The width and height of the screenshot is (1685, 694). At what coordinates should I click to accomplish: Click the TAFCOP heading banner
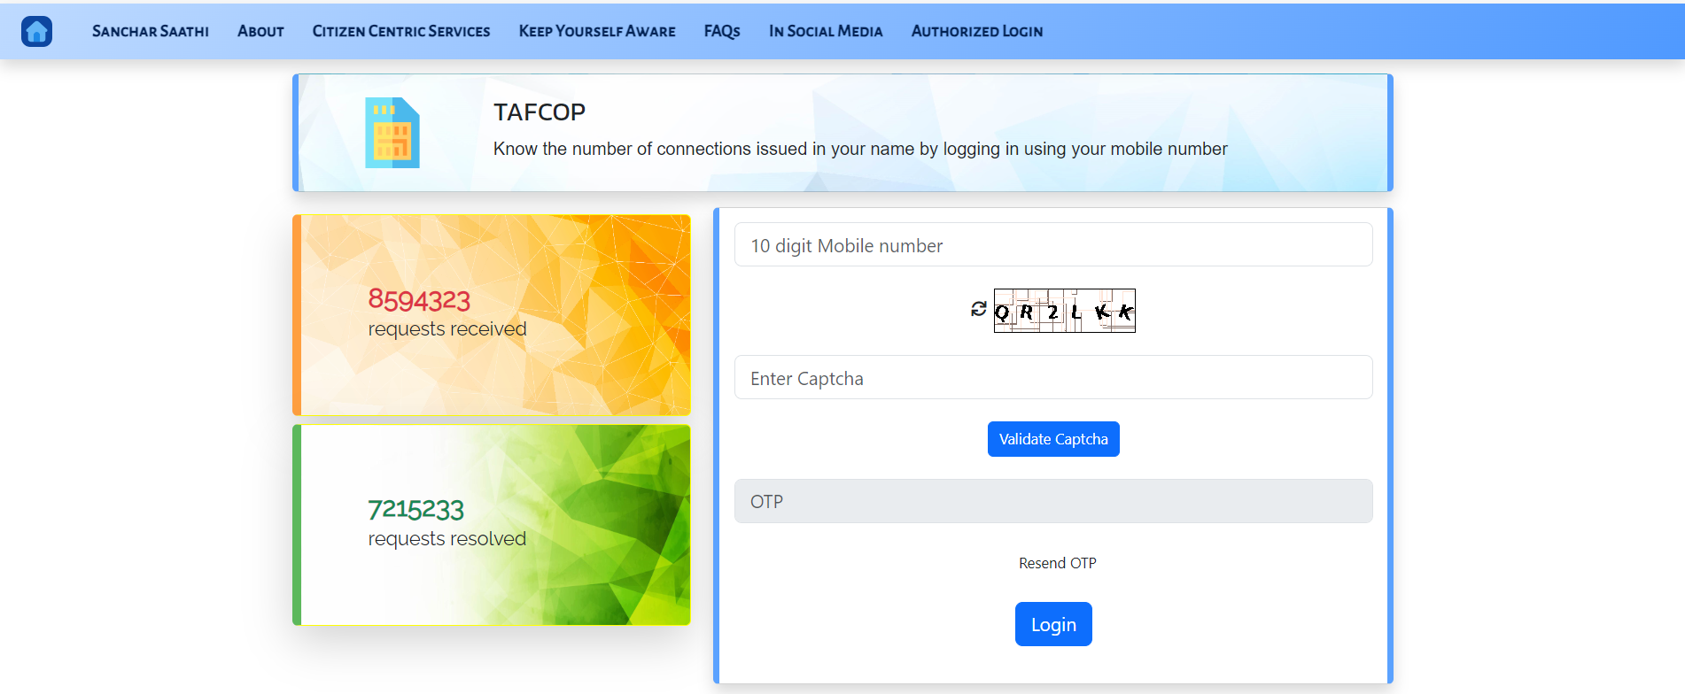[842, 133]
